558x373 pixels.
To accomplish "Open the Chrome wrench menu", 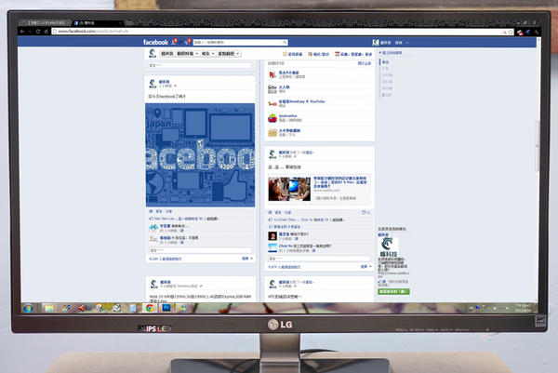I will coord(537,33).
